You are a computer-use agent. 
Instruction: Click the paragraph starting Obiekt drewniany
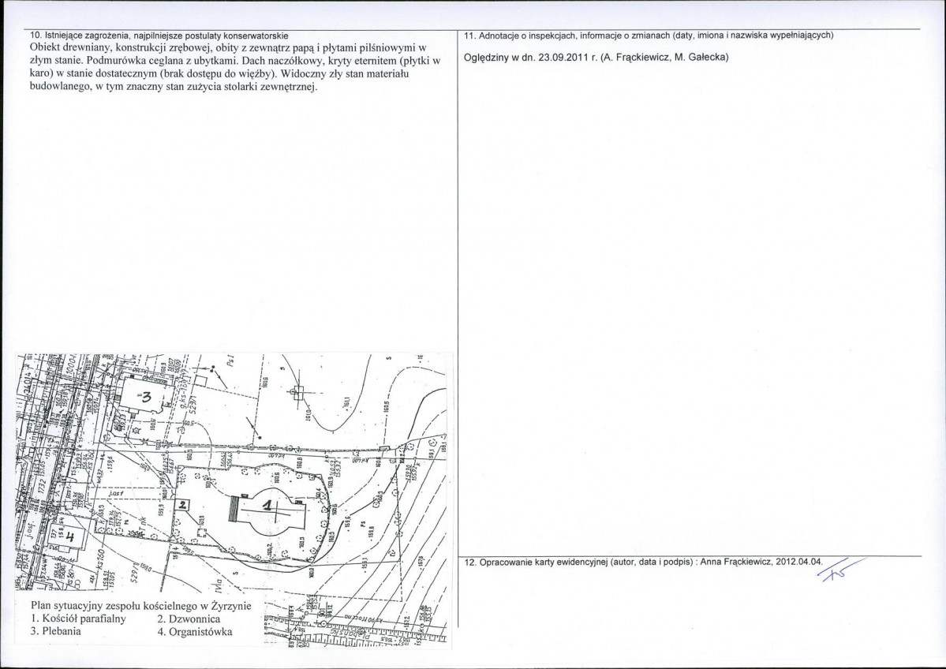(235, 67)
